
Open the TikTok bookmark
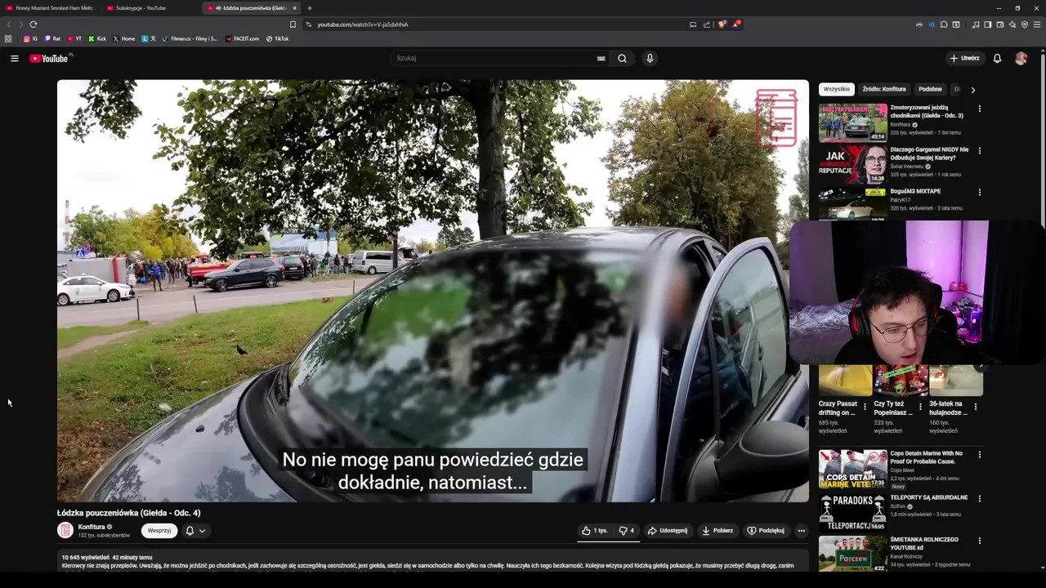[x=277, y=38]
